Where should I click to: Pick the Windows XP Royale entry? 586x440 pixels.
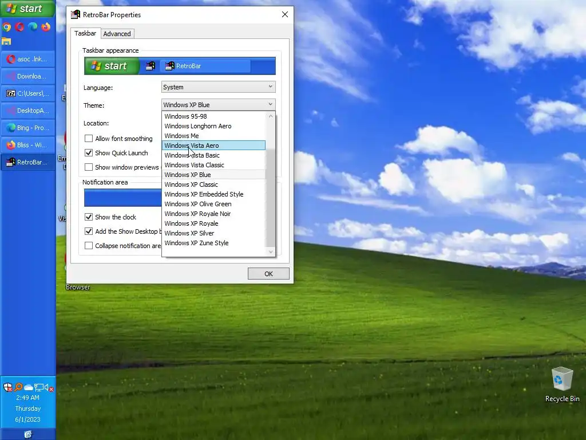click(214, 223)
